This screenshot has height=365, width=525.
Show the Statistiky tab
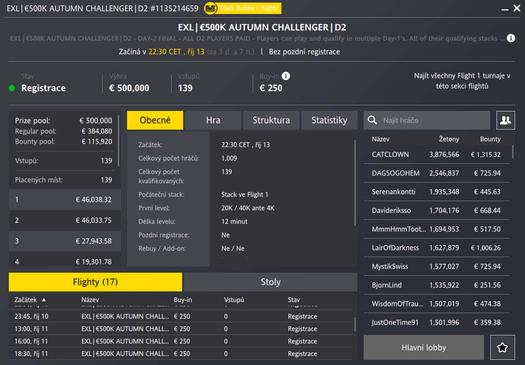pyautogui.click(x=329, y=120)
